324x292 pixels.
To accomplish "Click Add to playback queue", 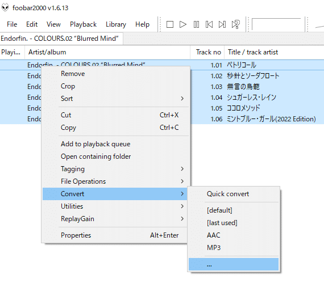I will pyautogui.click(x=116, y=144).
